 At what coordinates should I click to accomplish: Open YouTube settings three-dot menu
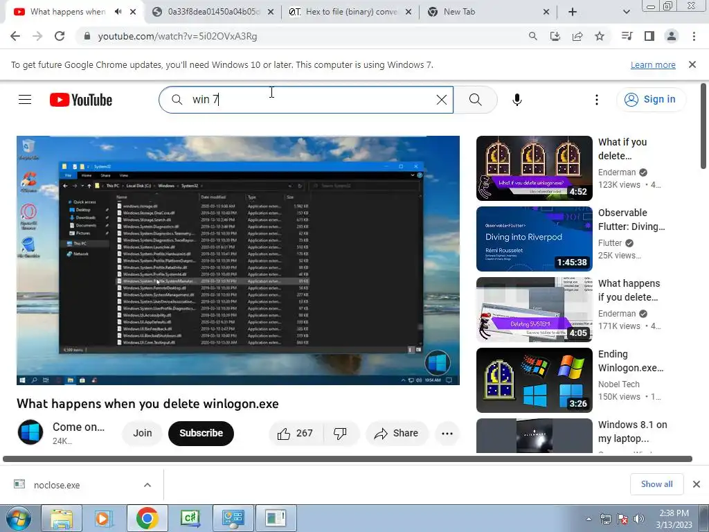[x=597, y=100]
